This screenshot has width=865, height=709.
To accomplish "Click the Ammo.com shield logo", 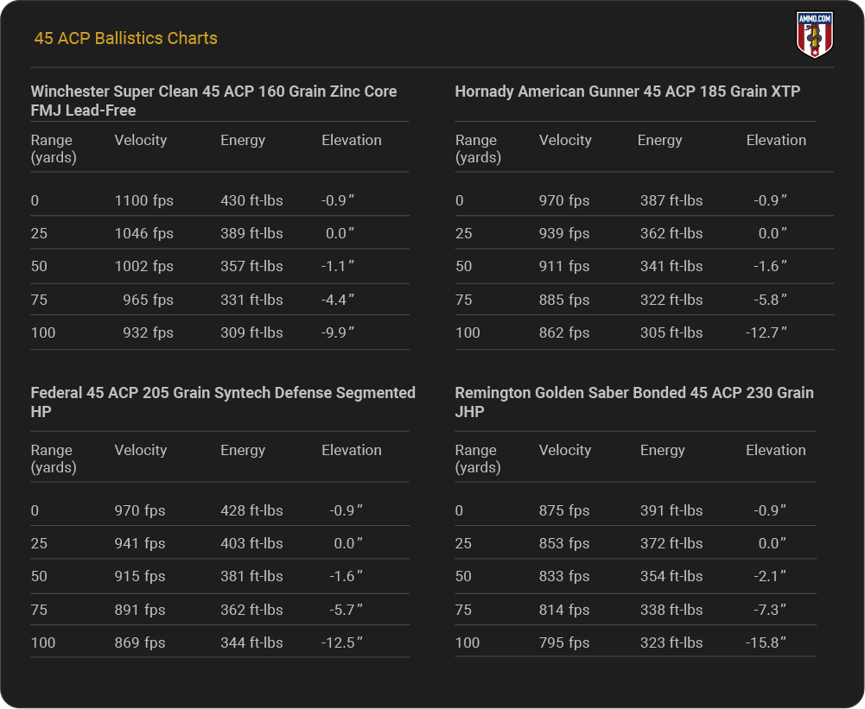I will pos(813,35).
